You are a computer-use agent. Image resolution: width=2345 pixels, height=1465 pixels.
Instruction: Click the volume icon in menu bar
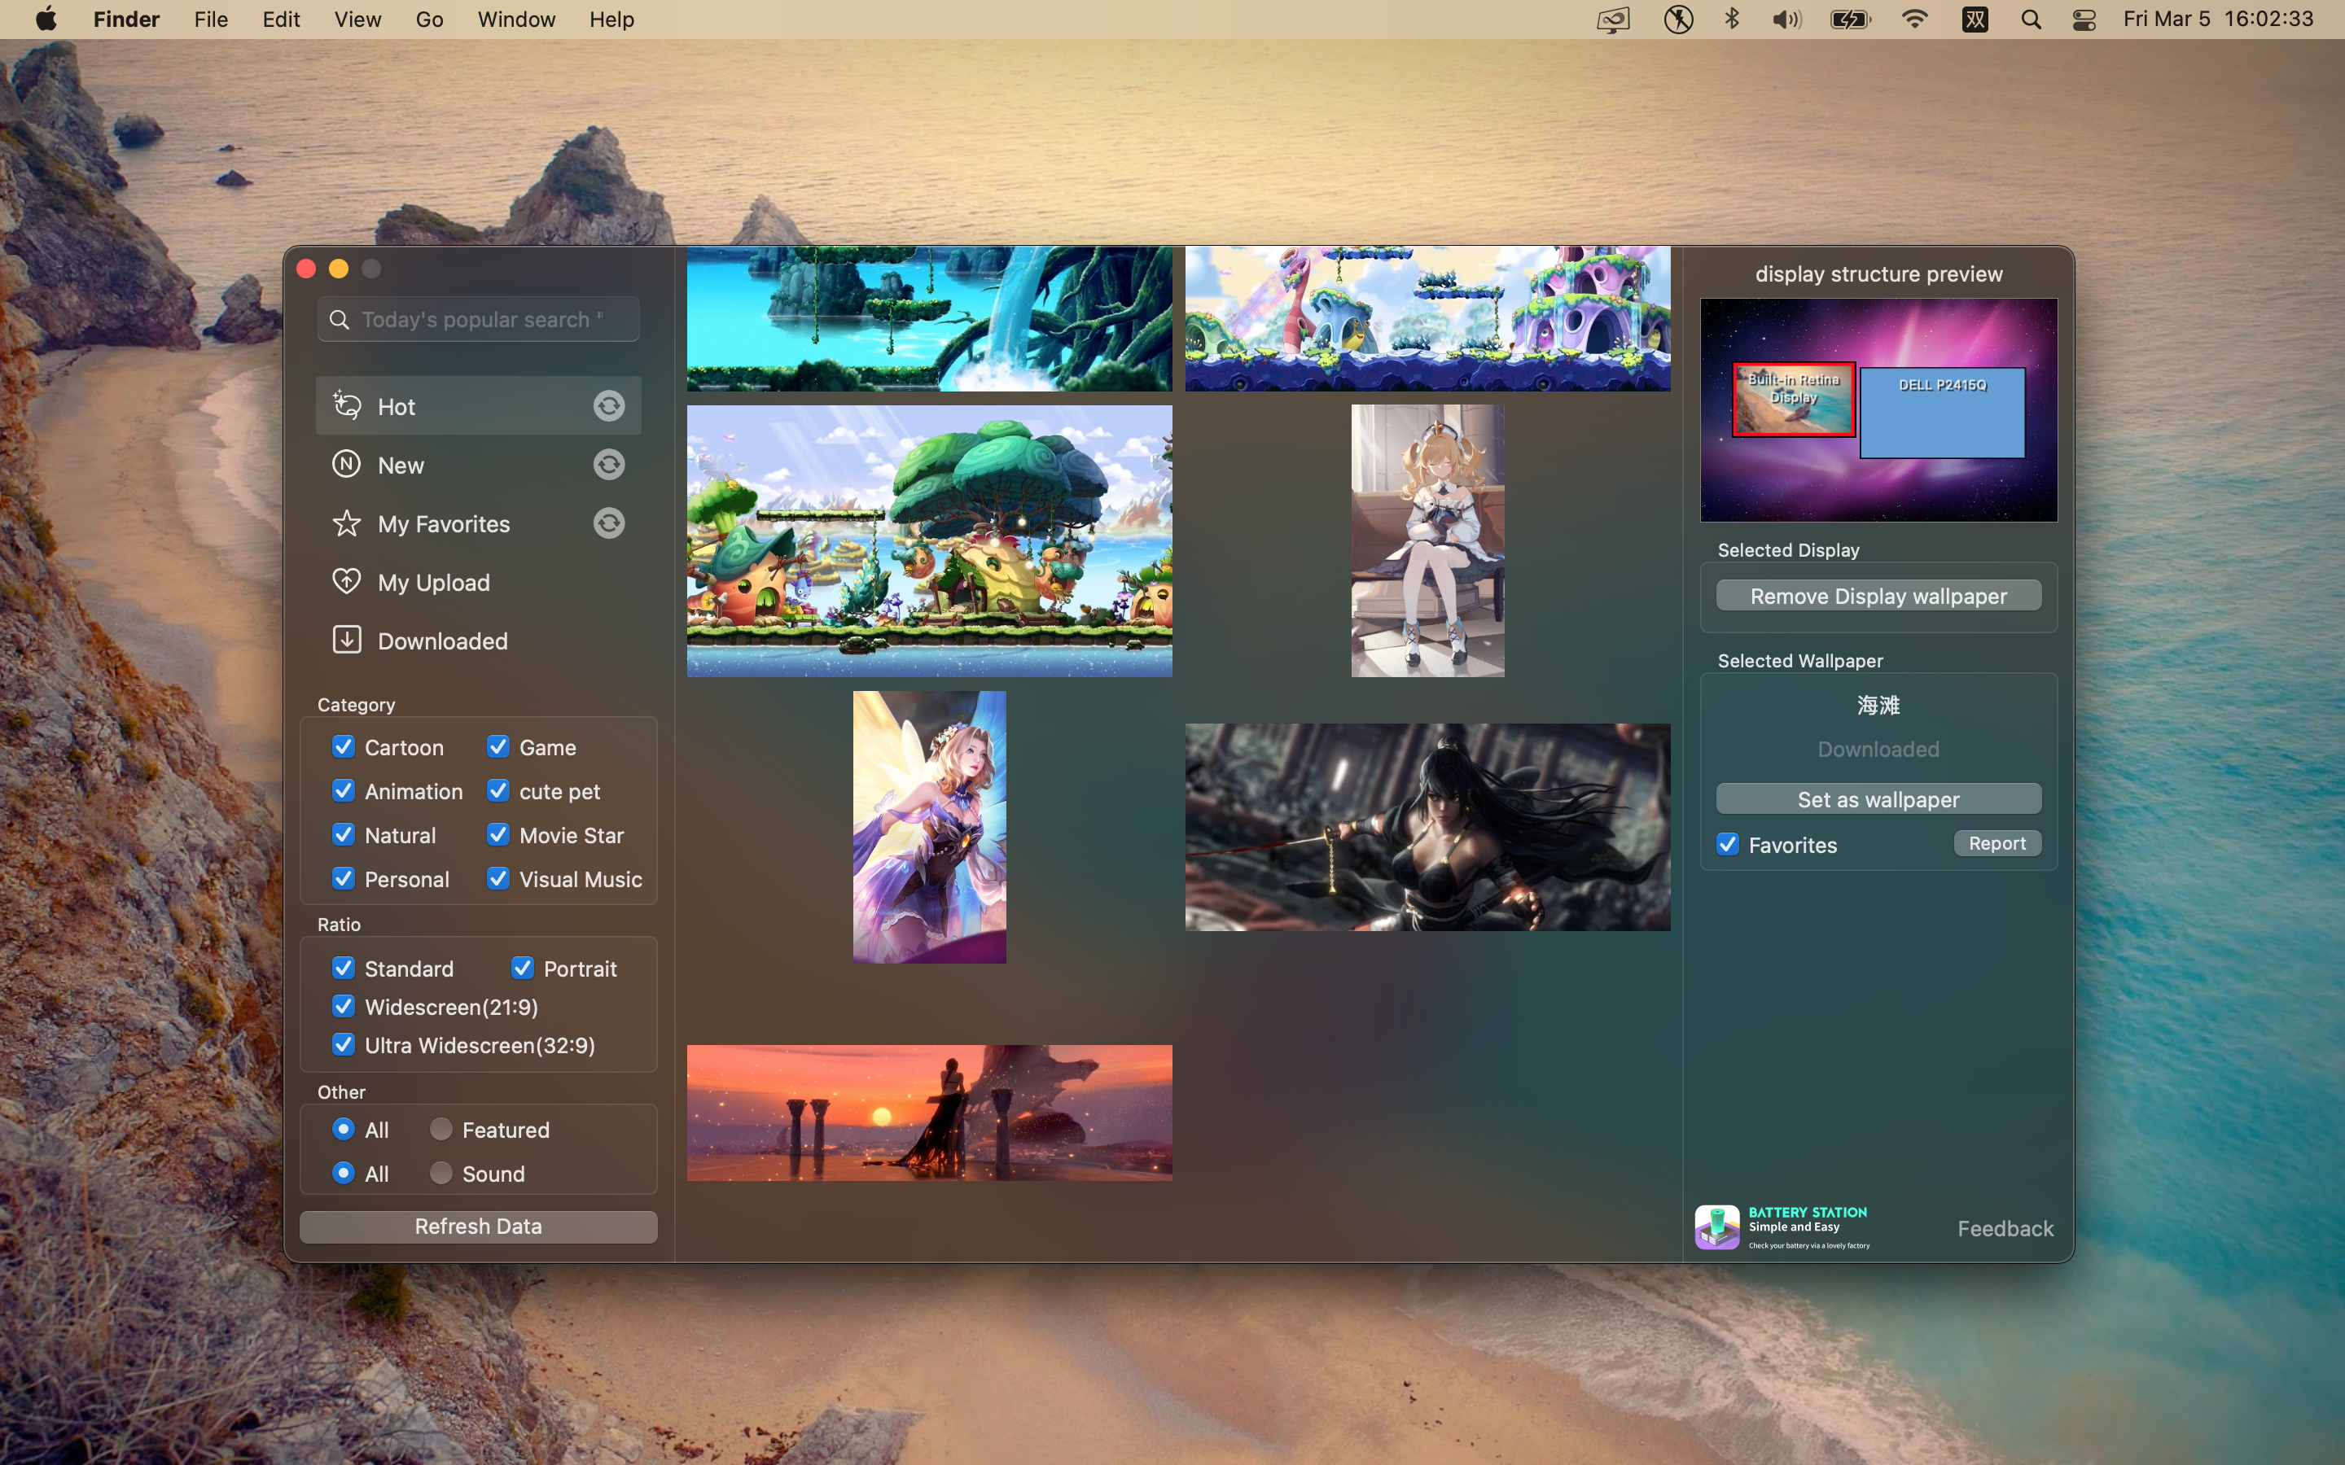pyautogui.click(x=1786, y=20)
